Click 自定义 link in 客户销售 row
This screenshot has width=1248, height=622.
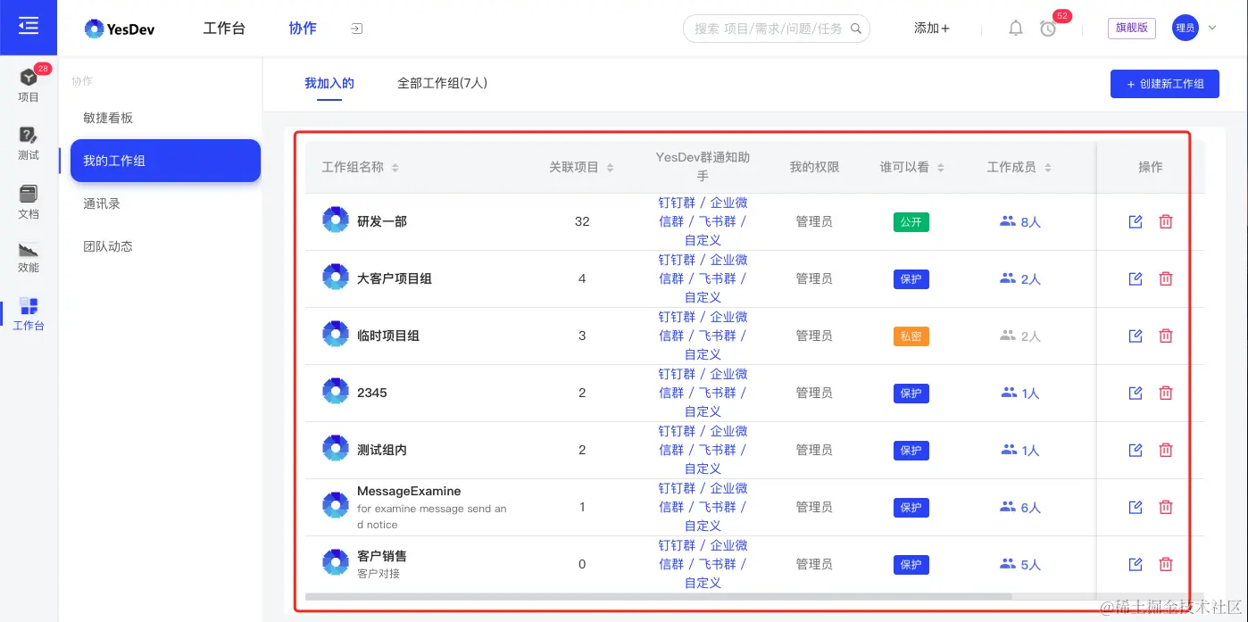pyautogui.click(x=703, y=583)
